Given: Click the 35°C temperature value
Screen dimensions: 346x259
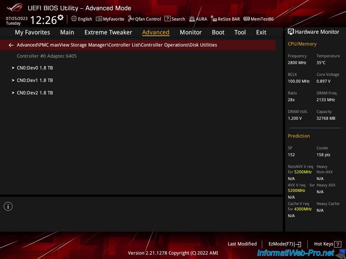Looking at the screenshot, I should point(321,62).
